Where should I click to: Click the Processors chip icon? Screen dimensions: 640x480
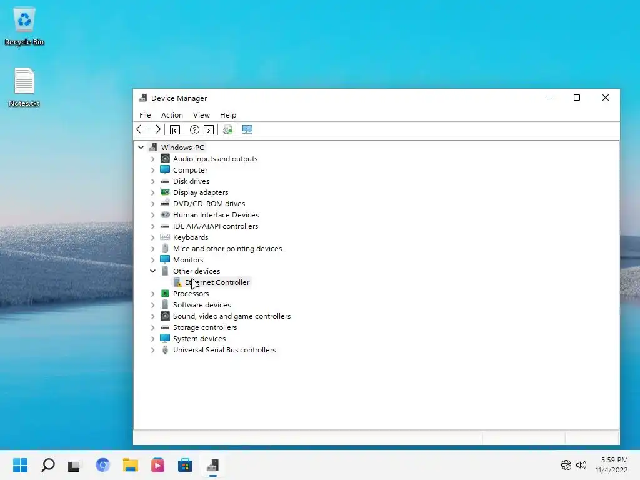coord(165,294)
